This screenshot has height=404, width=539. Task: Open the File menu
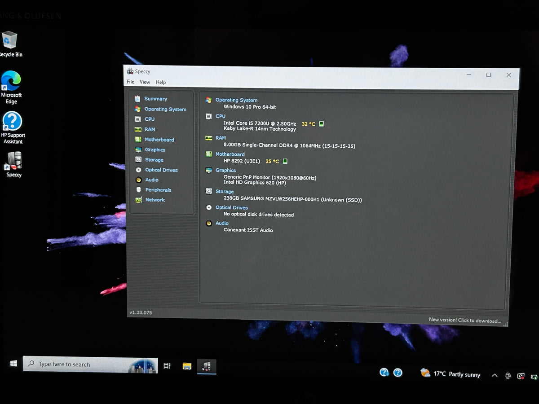click(130, 82)
